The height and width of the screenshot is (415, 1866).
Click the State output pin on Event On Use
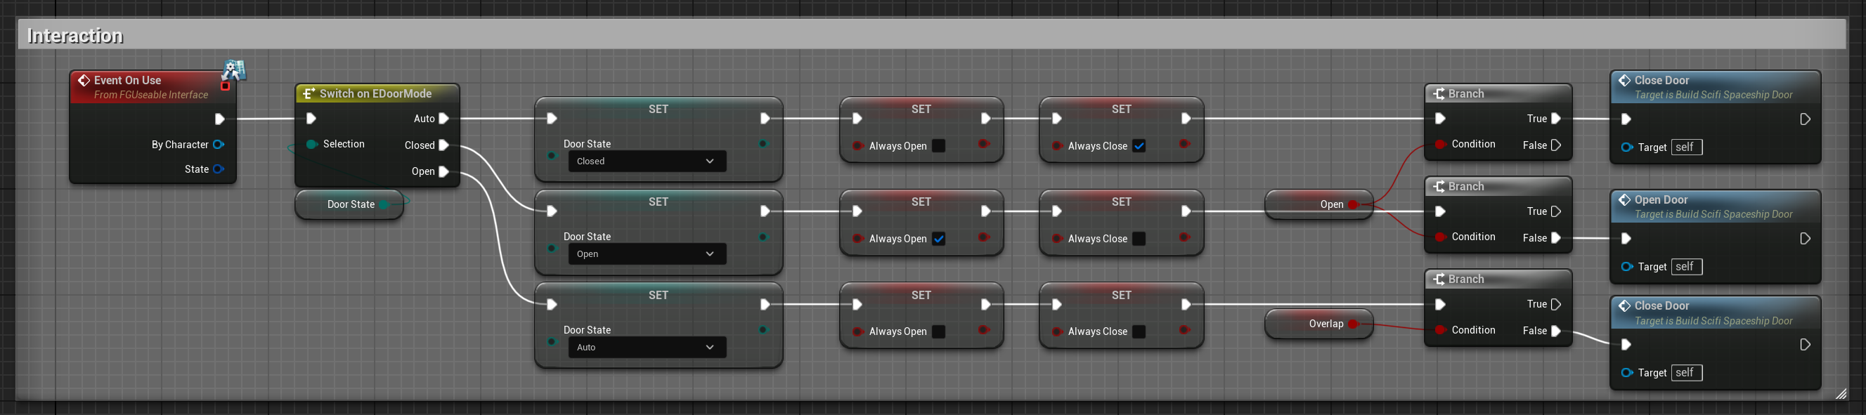point(218,169)
